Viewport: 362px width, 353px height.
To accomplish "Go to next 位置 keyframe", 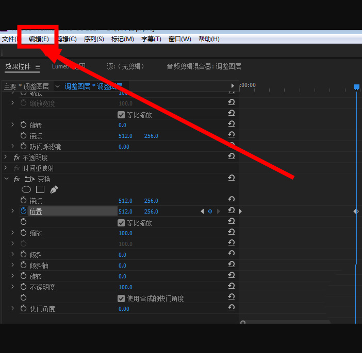I will click(219, 211).
